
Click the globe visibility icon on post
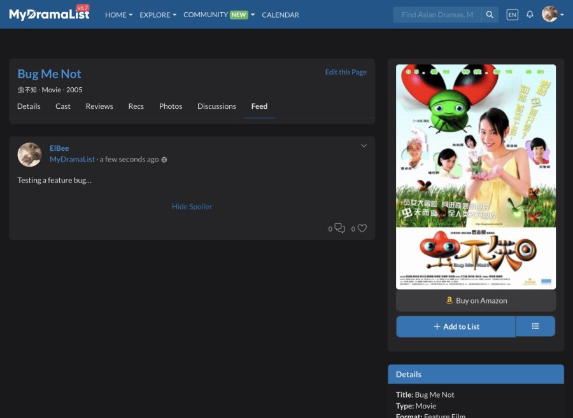coord(164,160)
